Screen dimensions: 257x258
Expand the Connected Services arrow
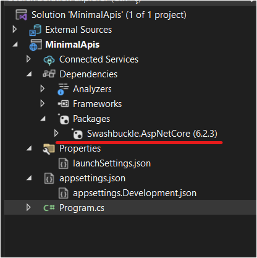coord(28,59)
